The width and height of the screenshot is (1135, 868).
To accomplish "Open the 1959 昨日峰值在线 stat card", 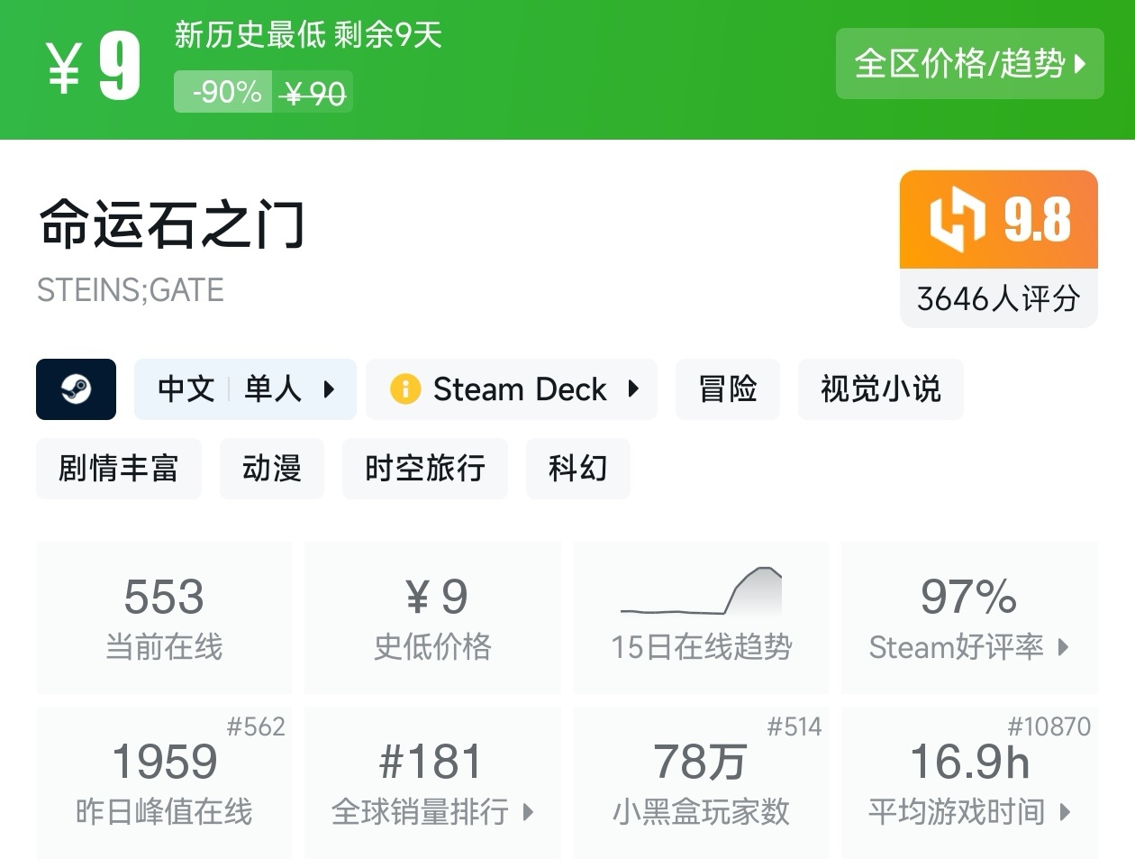I will tap(164, 782).
